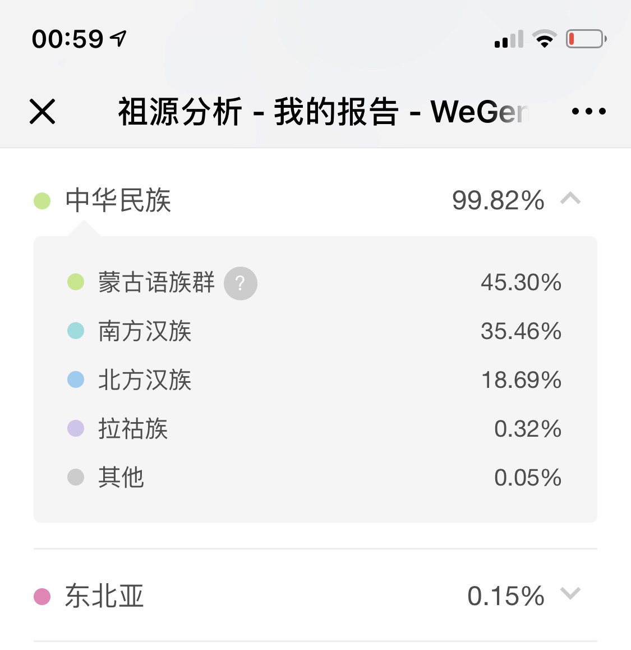Tap the 东北亚 heading label

click(104, 596)
